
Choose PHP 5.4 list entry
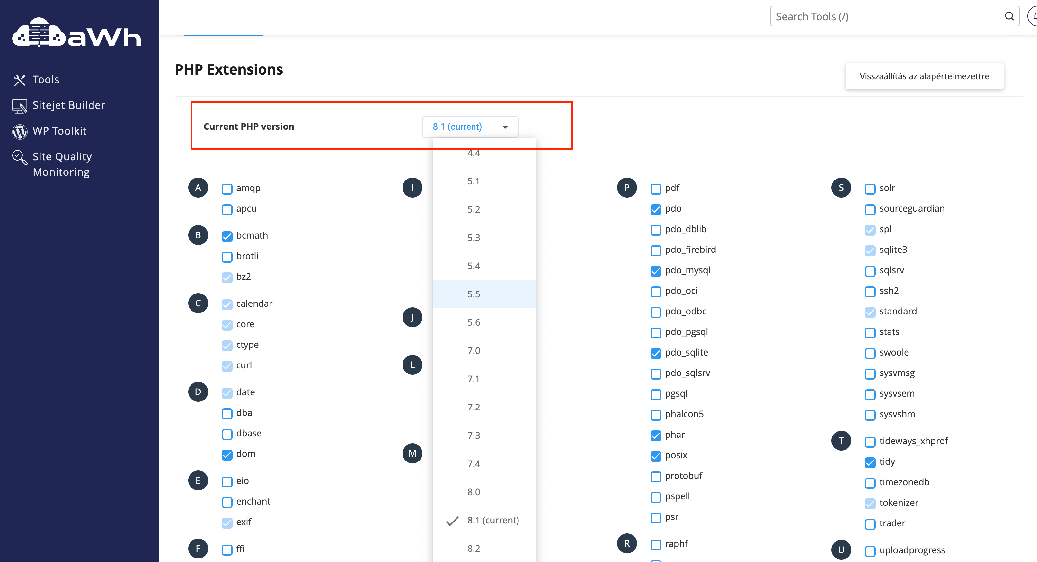click(484, 266)
